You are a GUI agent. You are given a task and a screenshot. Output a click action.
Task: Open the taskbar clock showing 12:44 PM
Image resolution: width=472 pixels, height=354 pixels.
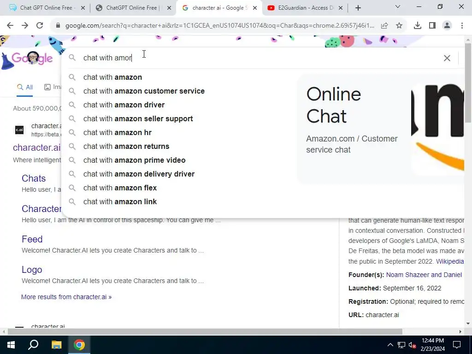432,345
